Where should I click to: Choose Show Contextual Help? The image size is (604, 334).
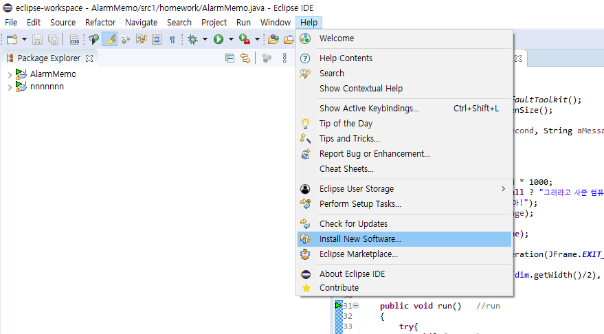pyautogui.click(x=405, y=88)
